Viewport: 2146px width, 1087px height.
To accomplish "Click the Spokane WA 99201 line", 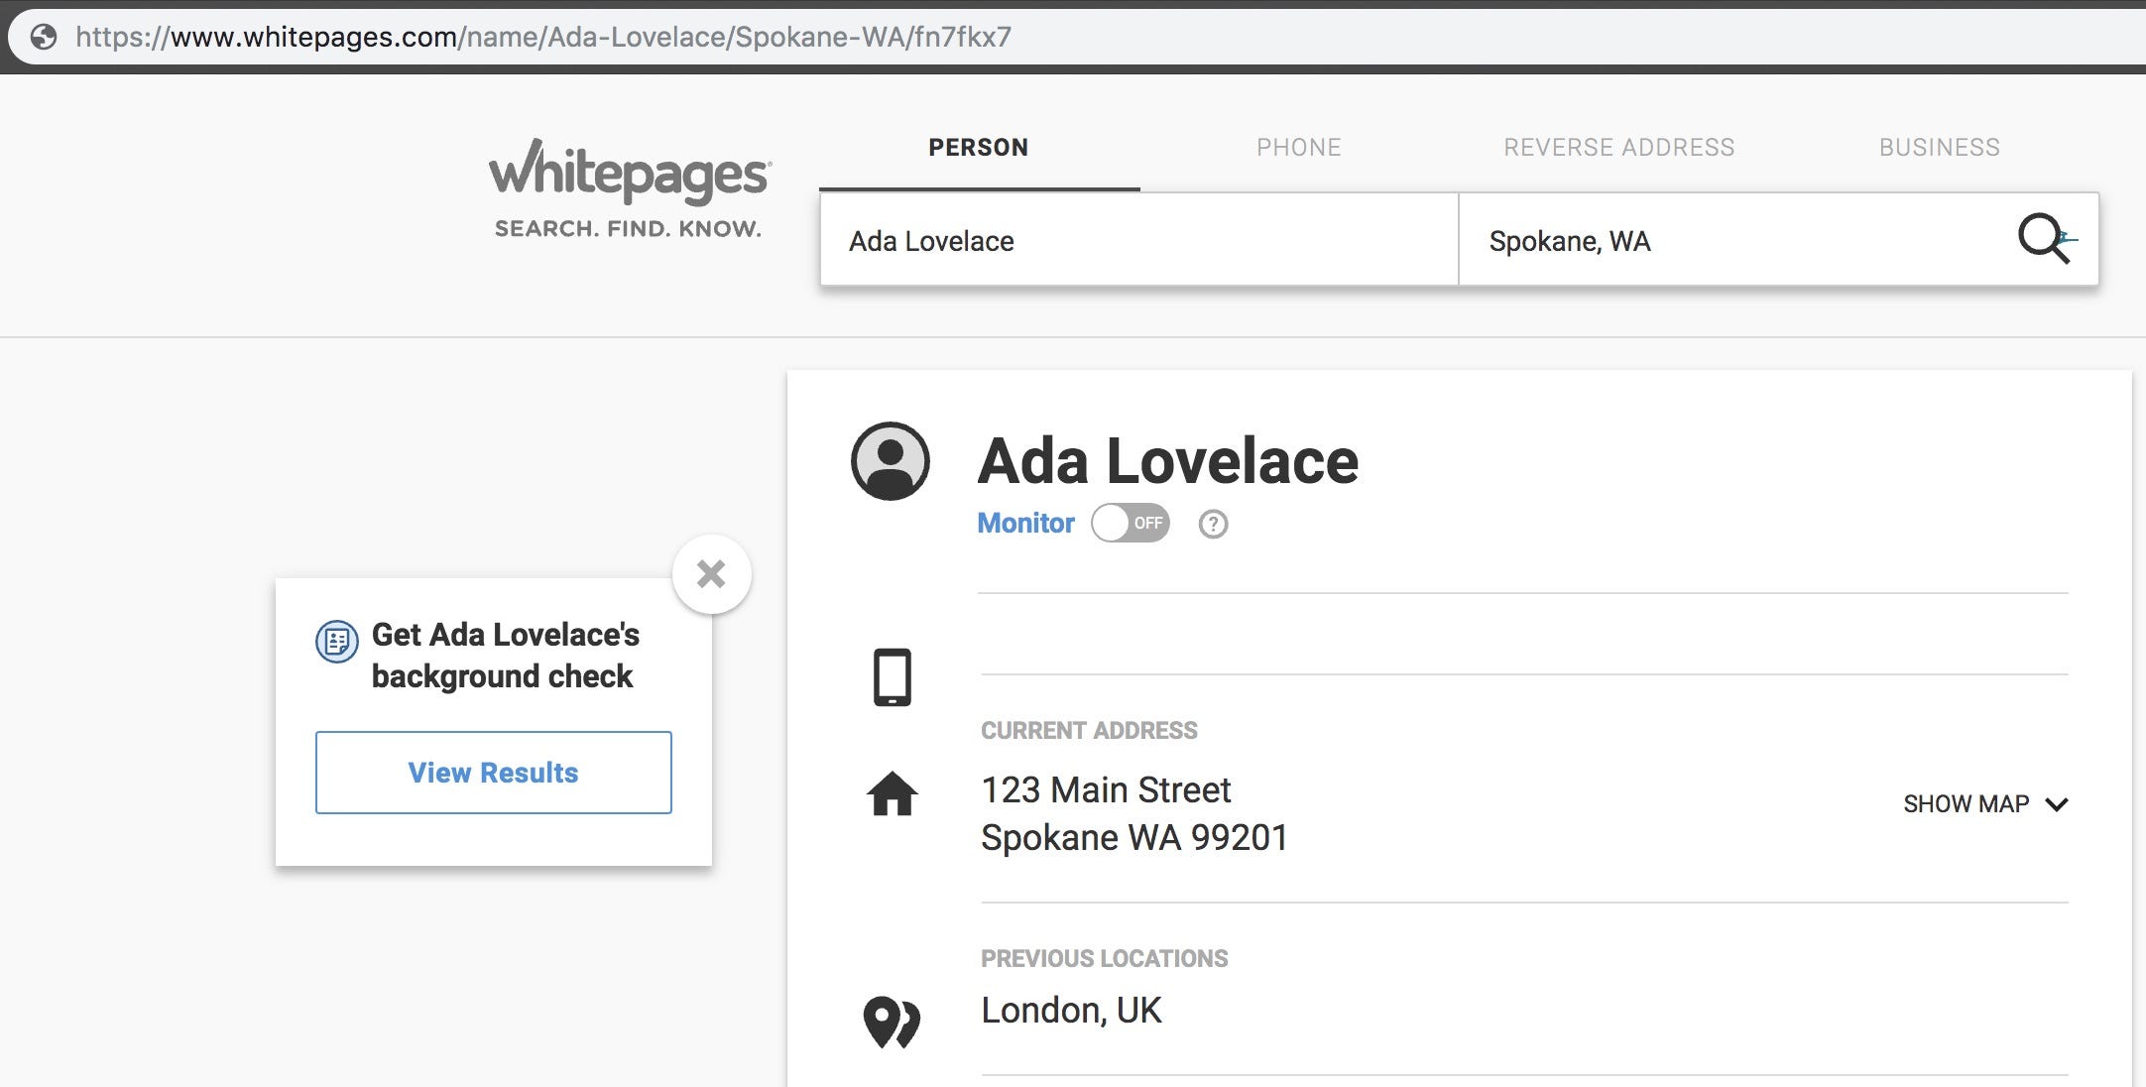I will click(x=1134, y=838).
